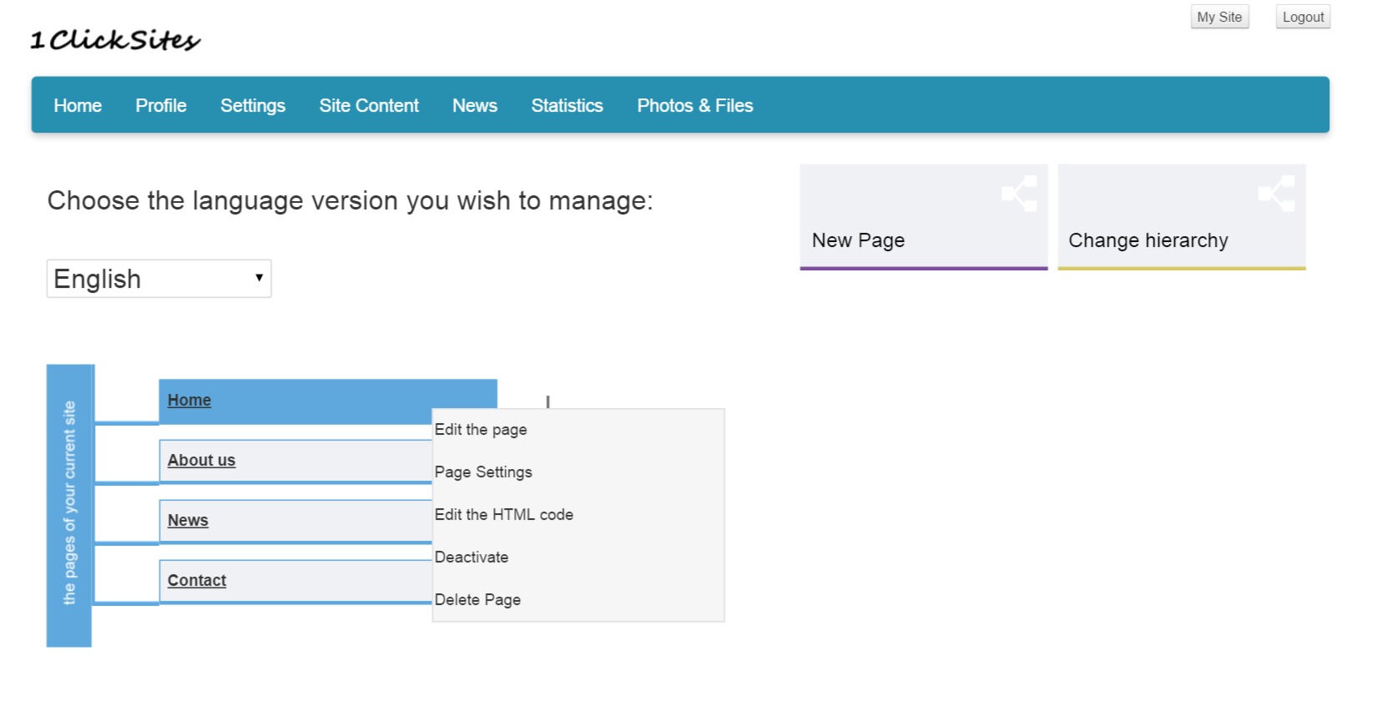This screenshot has width=1382, height=706.
Task: Click the hierarchy icon in the Change hierarchy card
Action: (x=1277, y=194)
